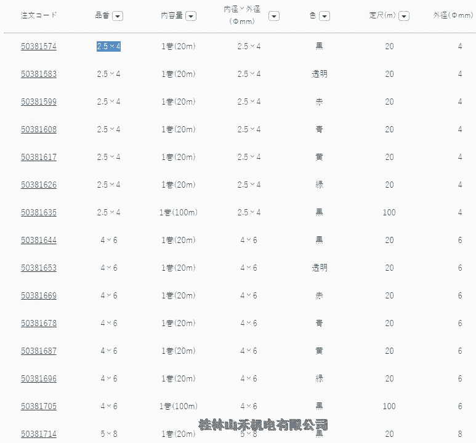Image resolution: width=476 pixels, height=443 pixels.
Task: Click order code 50381599
Action: point(39,102)
